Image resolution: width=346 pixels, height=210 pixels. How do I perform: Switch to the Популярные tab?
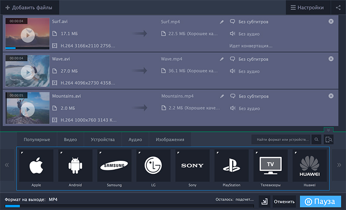click(x=37, y=140)
